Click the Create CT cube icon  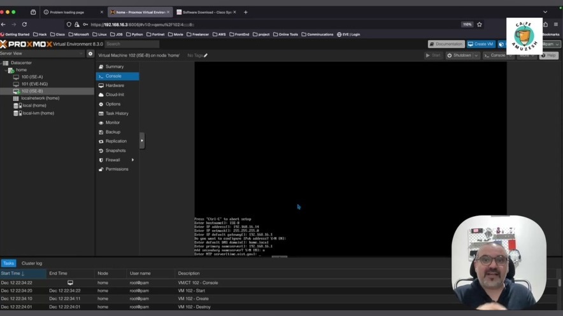pos(501,44)
